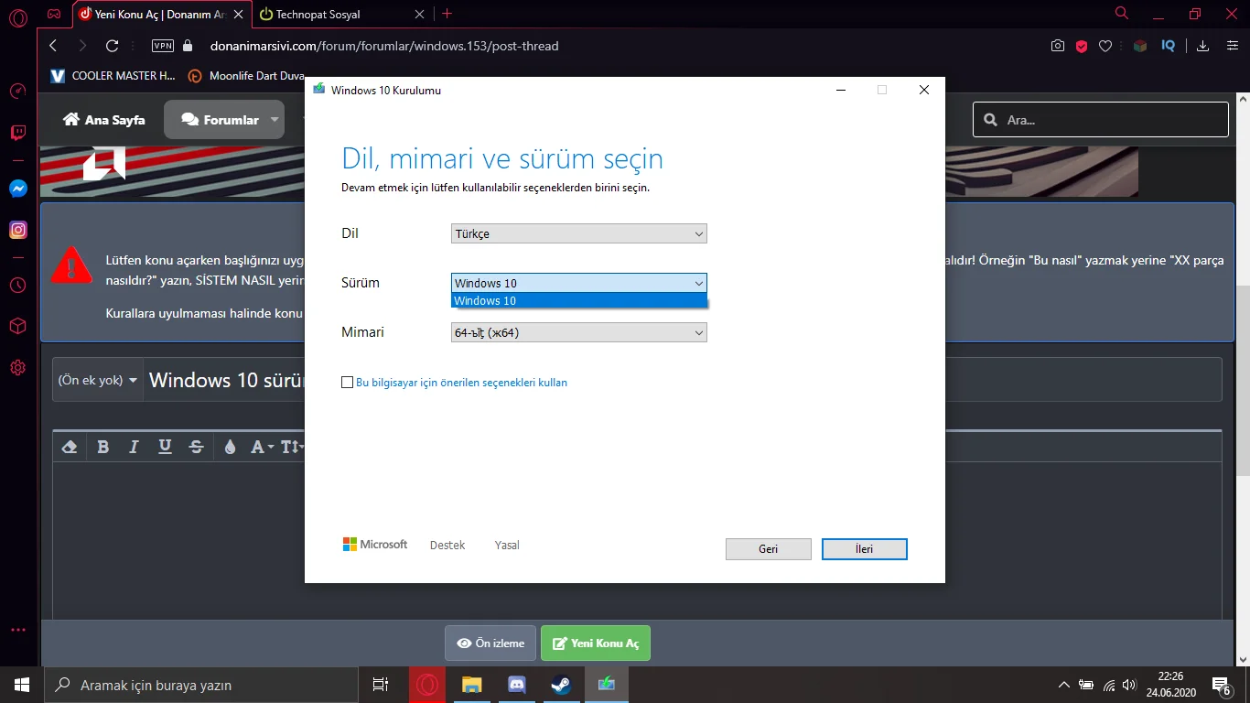Open Discord from the taskbar

point(516,685)
